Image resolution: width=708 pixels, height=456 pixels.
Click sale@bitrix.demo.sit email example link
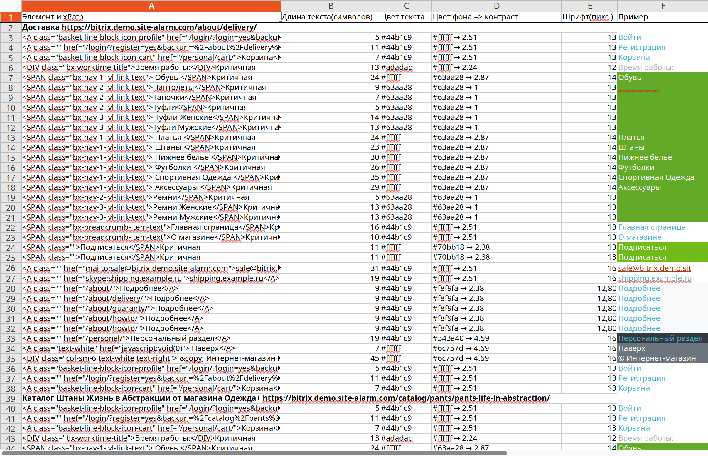[x=654, y=268]
